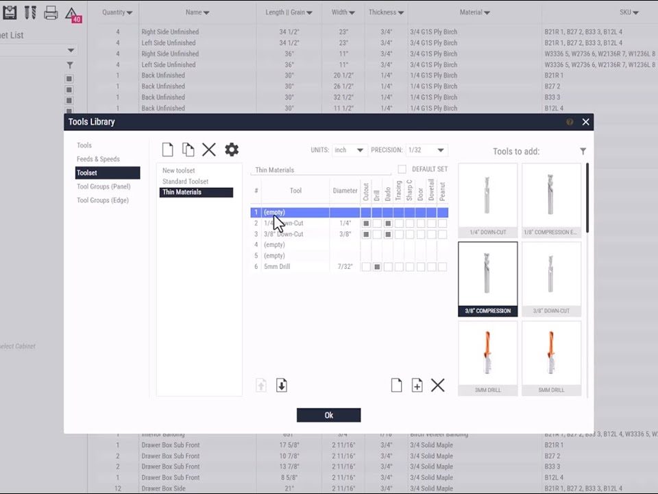Click the new toolset page icon
658x494 pixels.
pyautogui.click(x=167, y=150)
